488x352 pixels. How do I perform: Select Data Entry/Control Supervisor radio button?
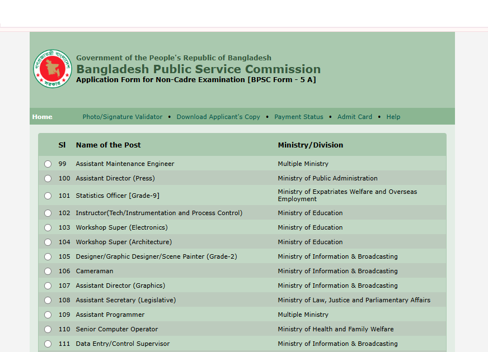(48, 344)
